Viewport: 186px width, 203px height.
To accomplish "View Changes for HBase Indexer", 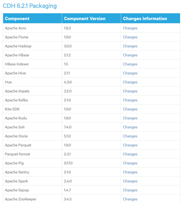I will click(x=130, y=64).
